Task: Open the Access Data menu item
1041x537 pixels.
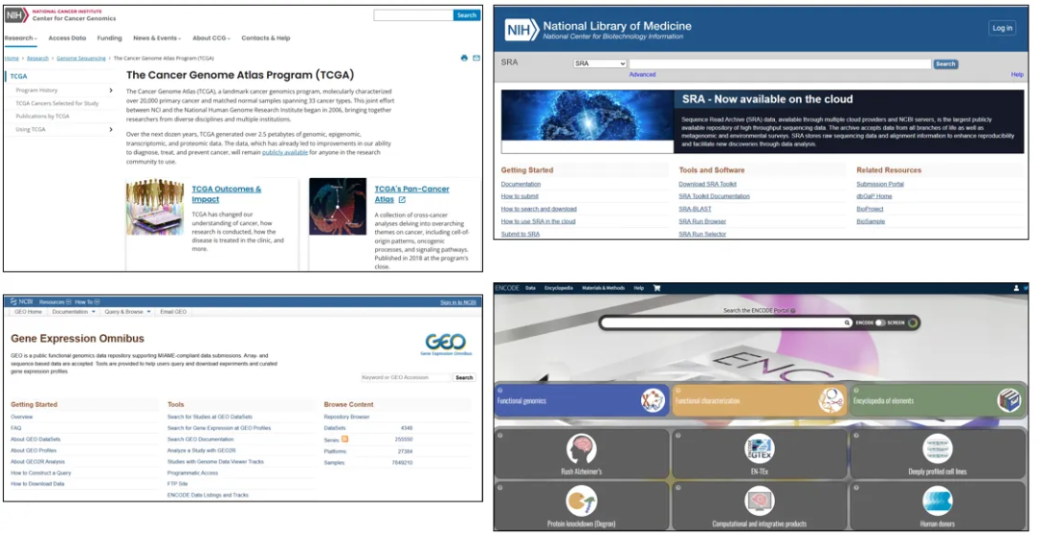Action: (x=67, y=38)
